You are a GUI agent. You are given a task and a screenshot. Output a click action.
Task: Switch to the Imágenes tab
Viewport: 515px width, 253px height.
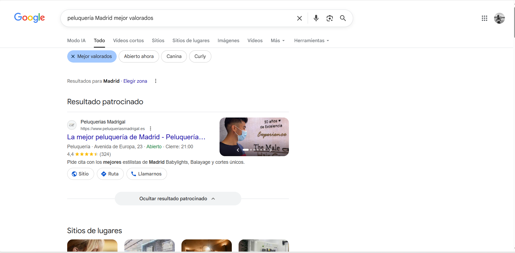(228, 41)
